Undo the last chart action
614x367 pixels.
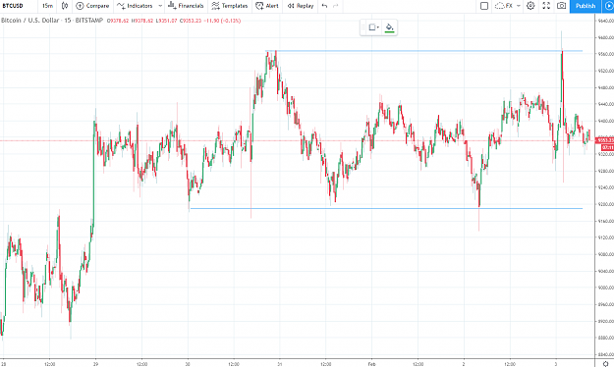pyautogui.click(x=324, y=6)
